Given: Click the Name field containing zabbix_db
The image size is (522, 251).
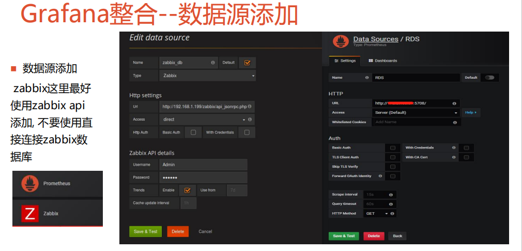Looking at the screenshot, I should coord(189,62).
